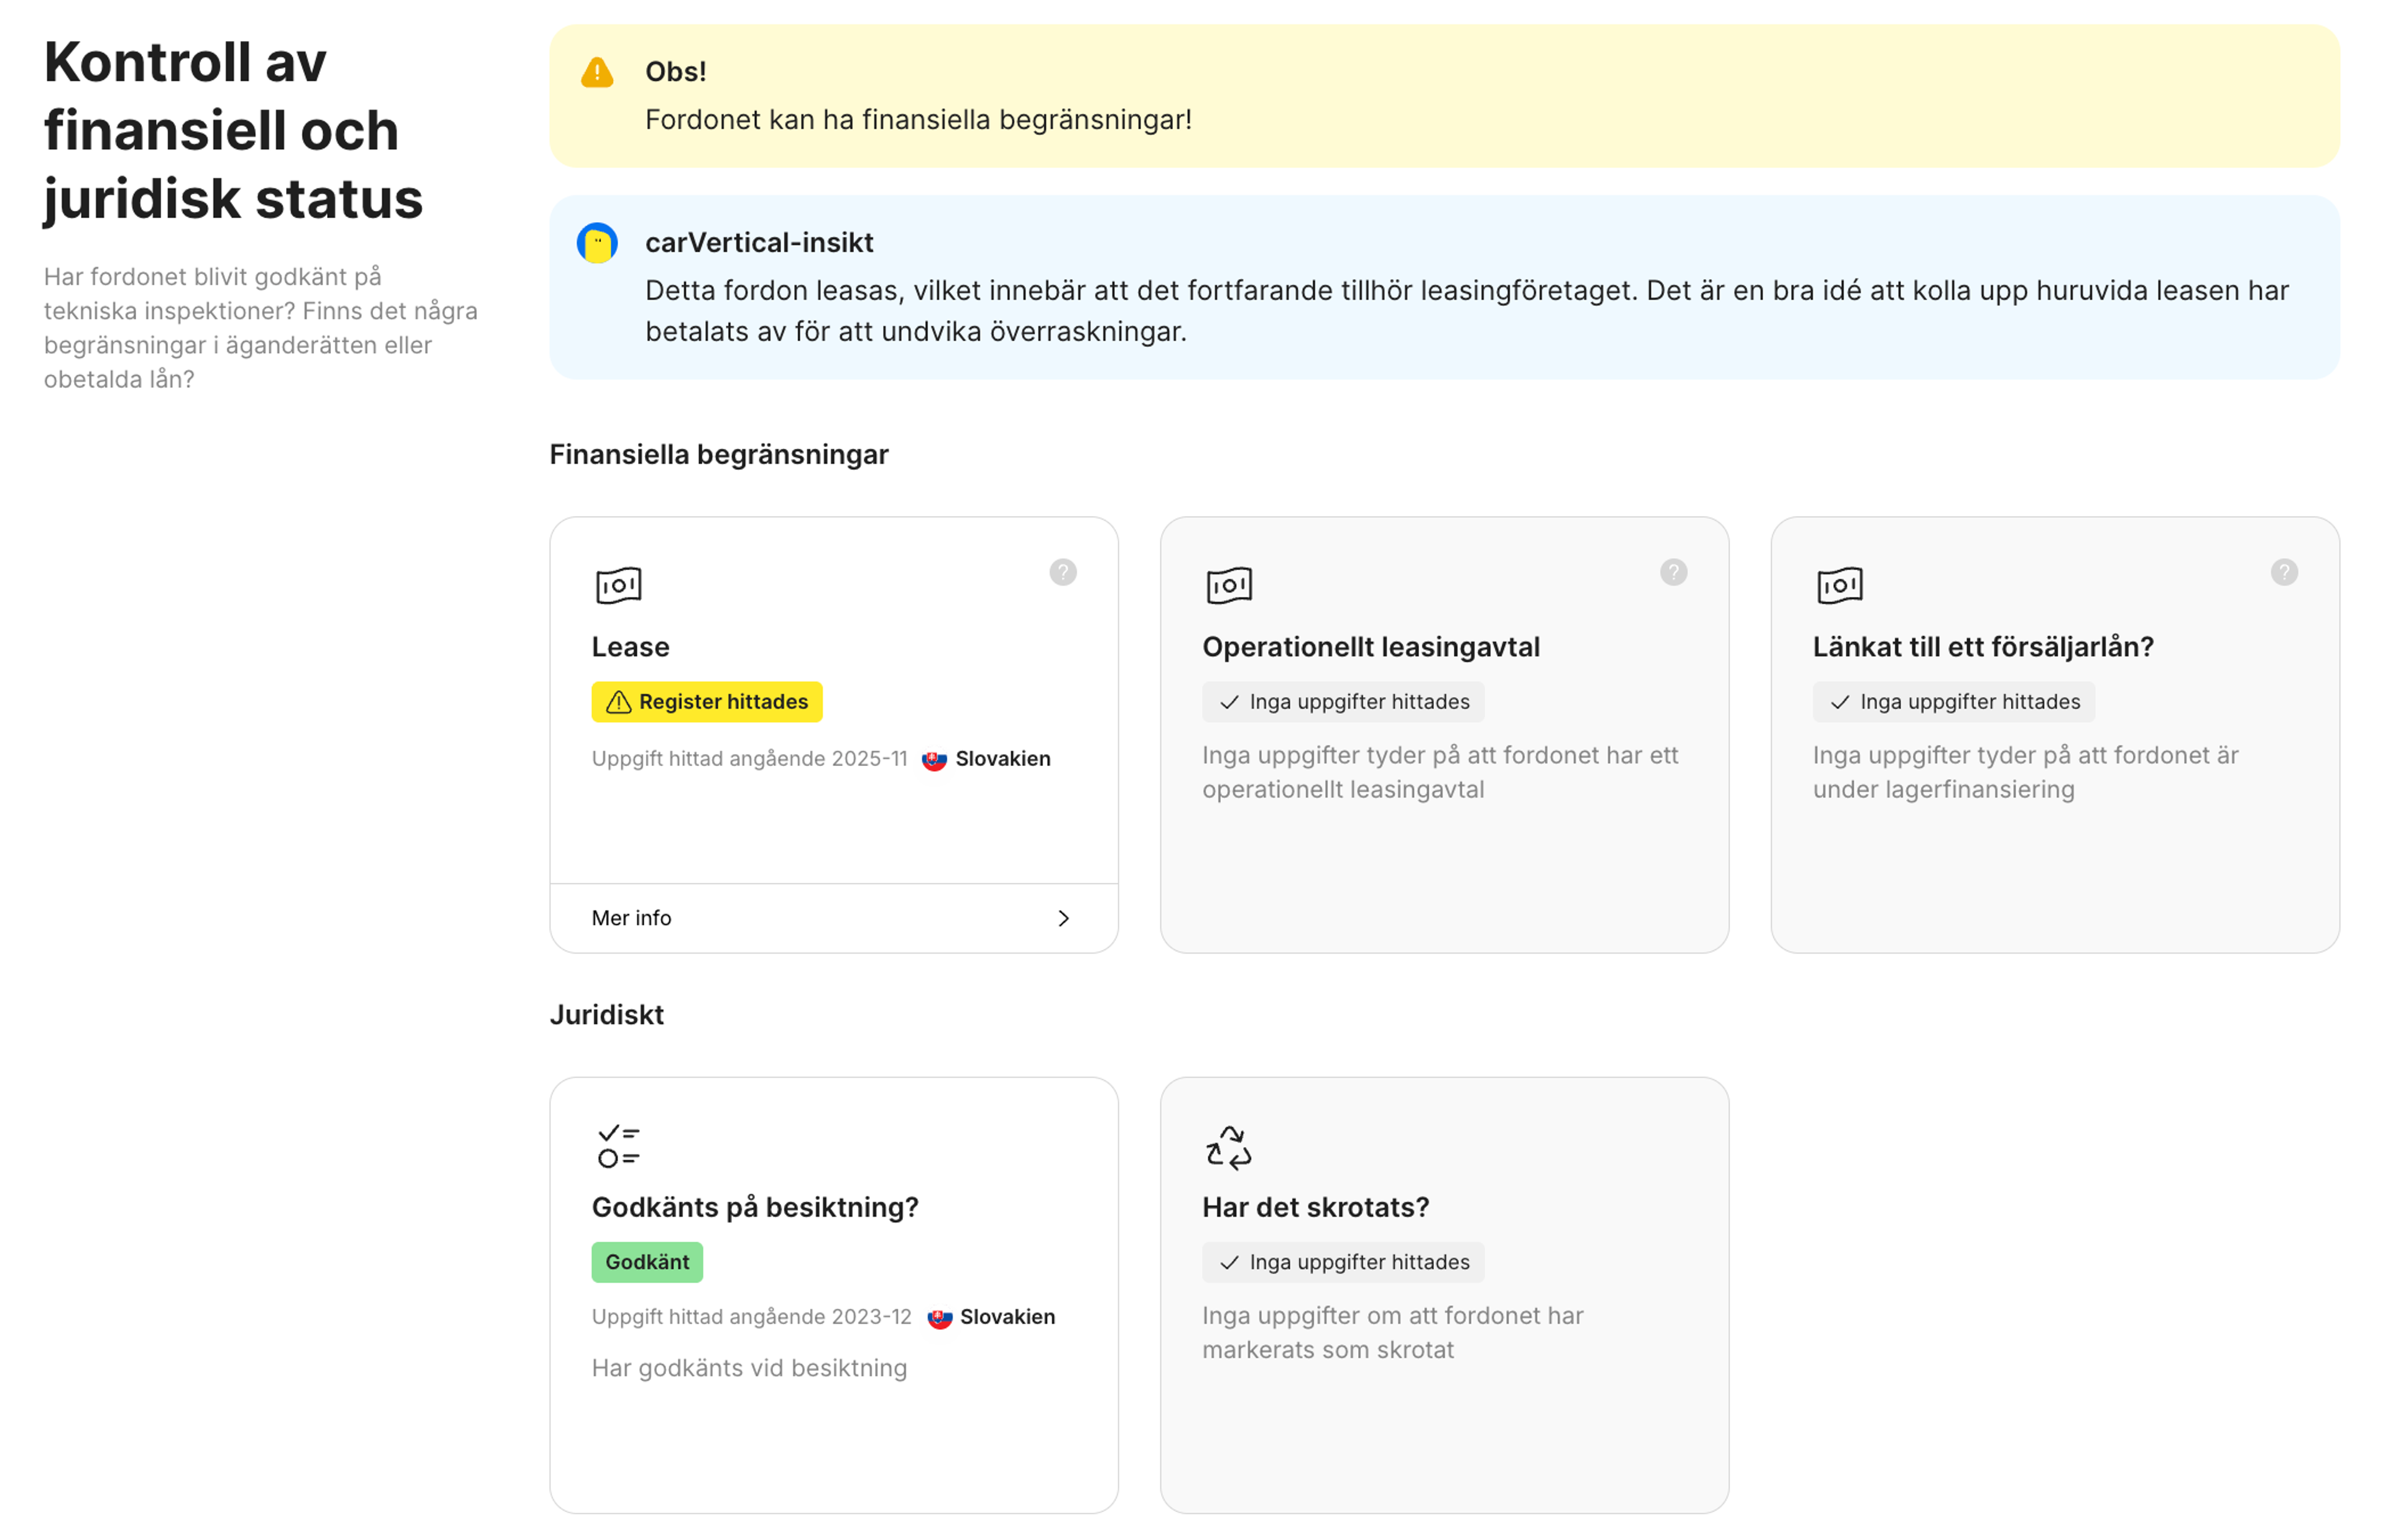
Task: Click the Godkänts på besiktning? heading
Action: point(755,1207)
